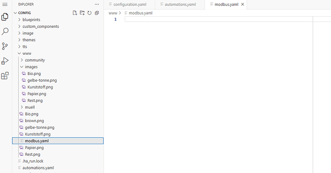Collapse the www folder
331x173 pixels.
tap(58, 53)
